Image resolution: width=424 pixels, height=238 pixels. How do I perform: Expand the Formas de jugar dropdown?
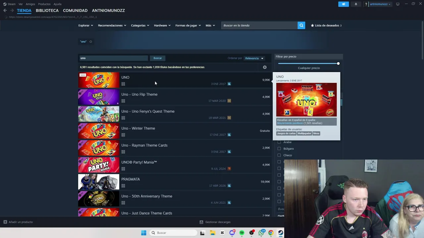188,25
